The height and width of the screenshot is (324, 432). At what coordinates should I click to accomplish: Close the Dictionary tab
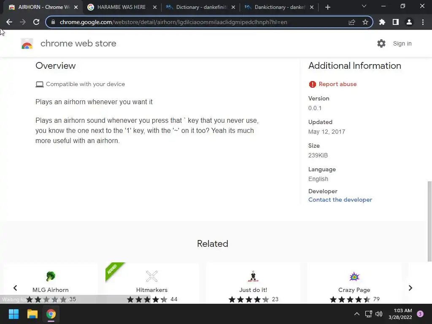(x=233, y=7)
